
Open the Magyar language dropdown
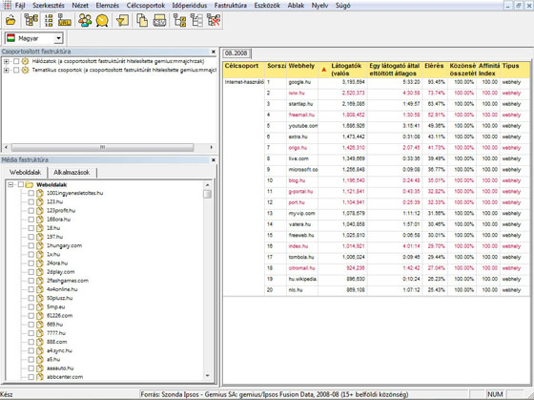pos(58,38)
